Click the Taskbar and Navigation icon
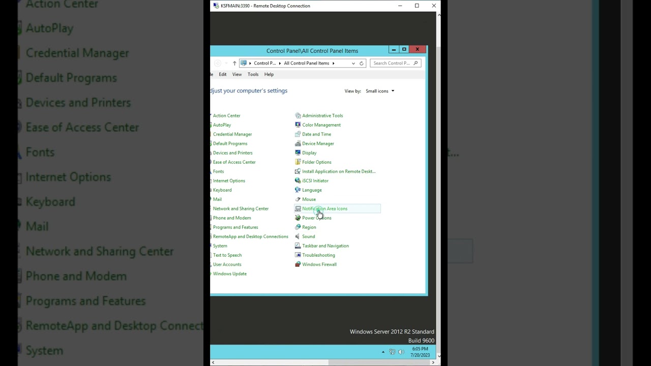 click(x=298, y=246)
